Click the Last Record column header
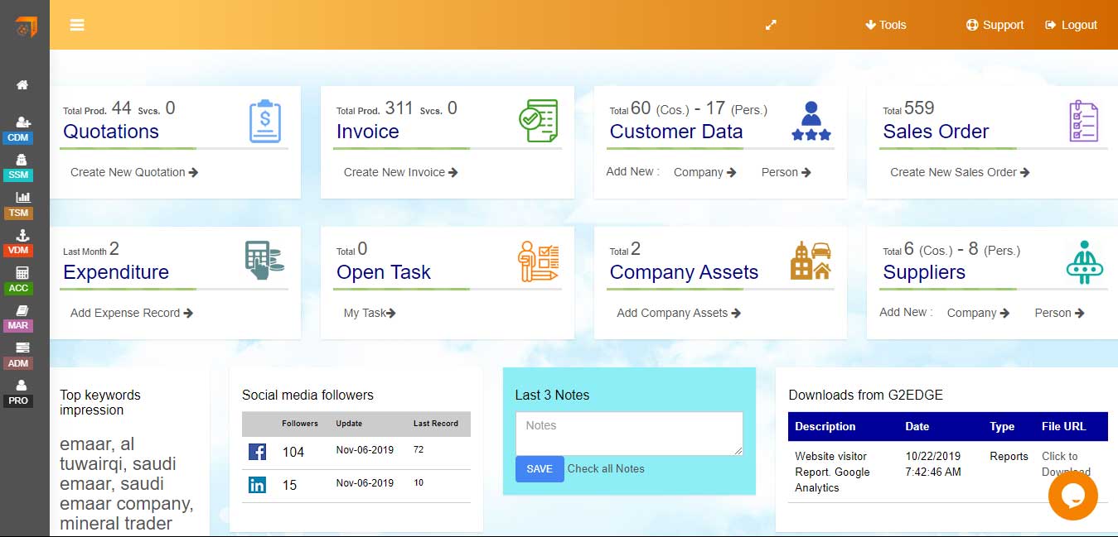1118x537 pixels. tap(436, 424)
